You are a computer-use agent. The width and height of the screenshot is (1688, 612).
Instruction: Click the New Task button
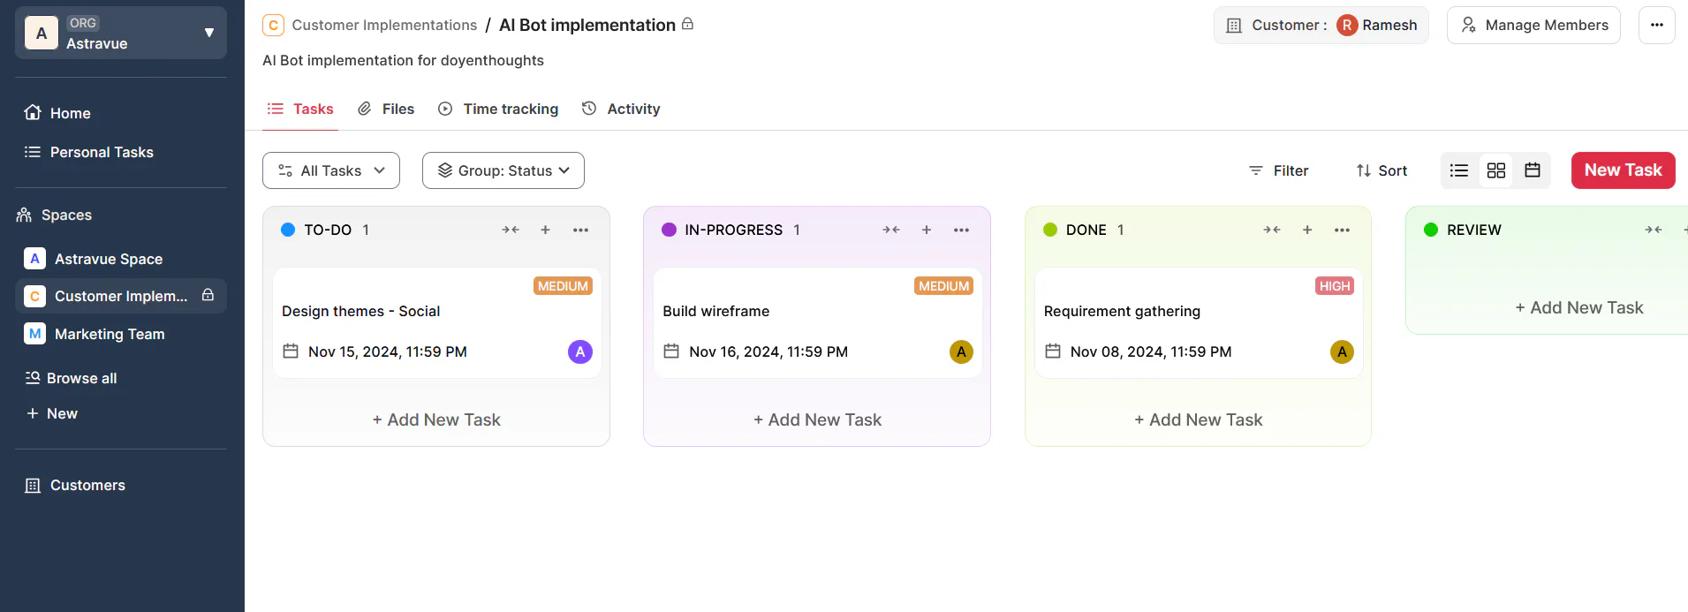tap(1624, 170)
